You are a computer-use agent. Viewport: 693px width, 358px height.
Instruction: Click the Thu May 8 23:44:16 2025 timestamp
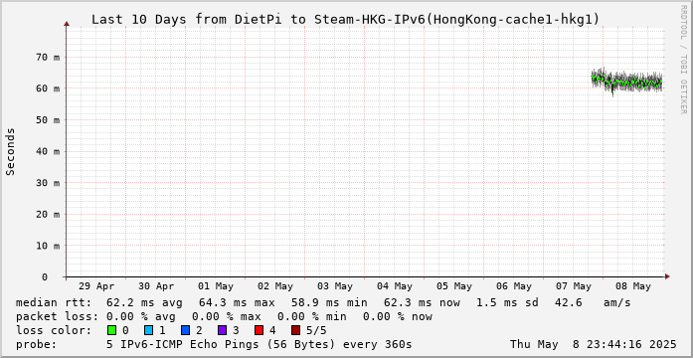tap(594, 344)
